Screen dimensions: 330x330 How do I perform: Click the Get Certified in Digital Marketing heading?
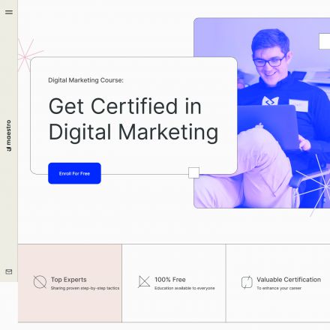pos(133,119)
